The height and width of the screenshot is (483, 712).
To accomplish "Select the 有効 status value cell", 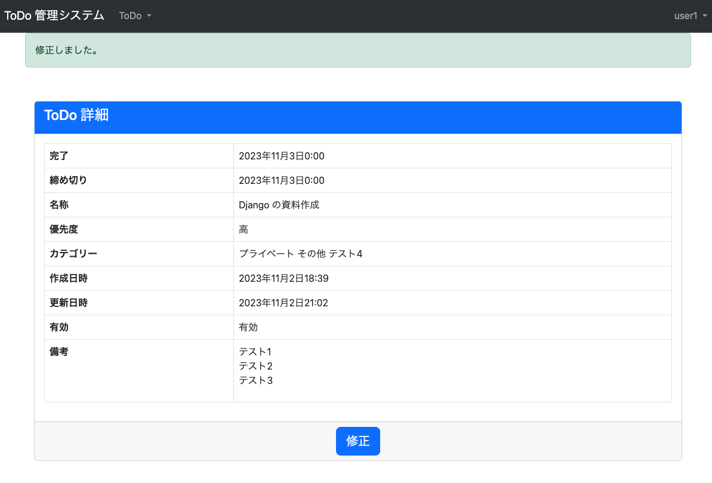I will (x=452, y=327).
